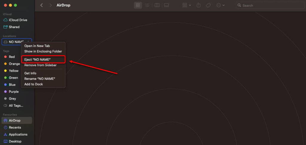
Task: Minimize the Finder window
Action: [x=10, y=5]
